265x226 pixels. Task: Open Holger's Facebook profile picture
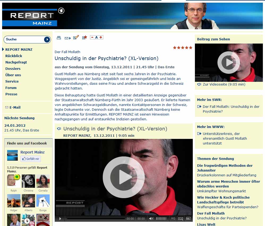pos(14,201)
